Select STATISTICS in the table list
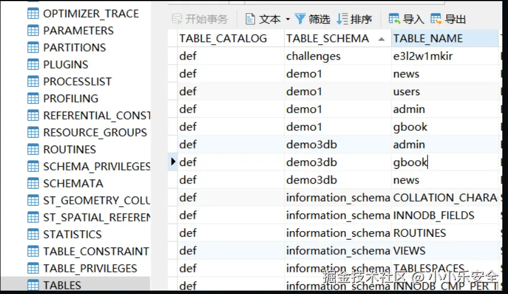Screen dimensions: 508x294 (72, 235)
